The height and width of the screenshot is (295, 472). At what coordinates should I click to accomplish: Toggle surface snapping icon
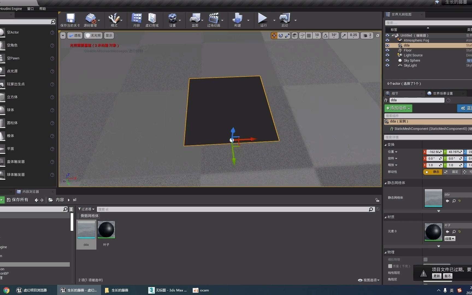302,36
